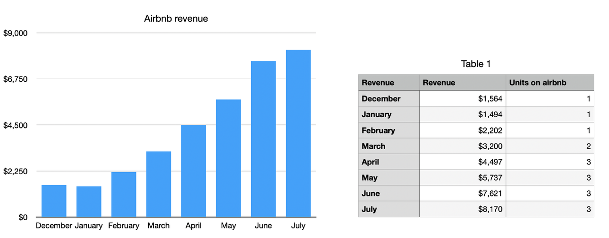The image size is (609, 238).
Task: Click the $2,202 revenue cell
Action: click(463, 130)
